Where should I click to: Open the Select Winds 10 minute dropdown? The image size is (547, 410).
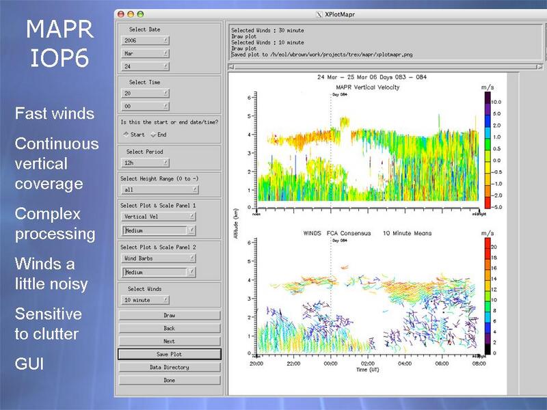click(x=146, y=300)
